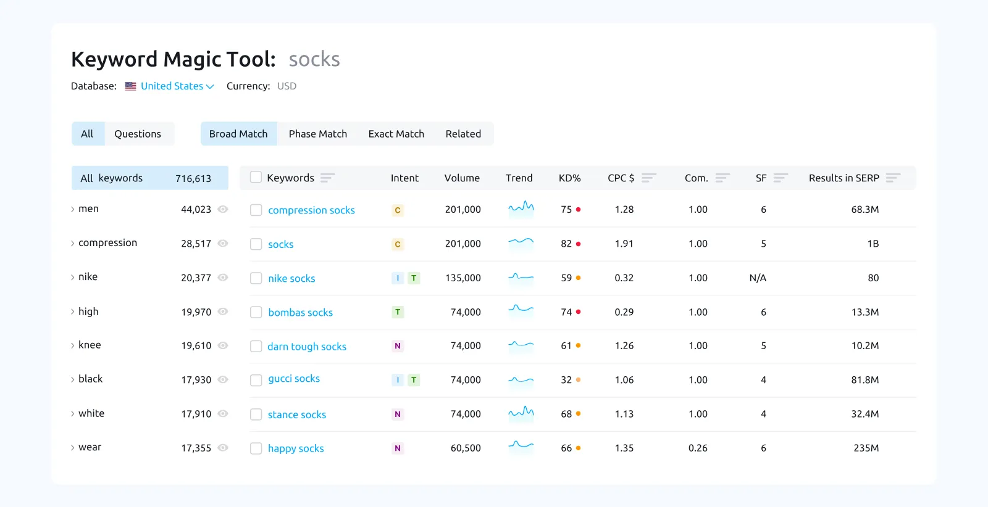Toggle the eye icon for men group

[223, 209]
